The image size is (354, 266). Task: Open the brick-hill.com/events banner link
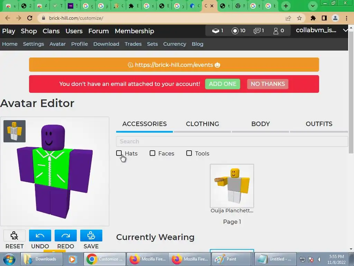(x=174, y=65)
